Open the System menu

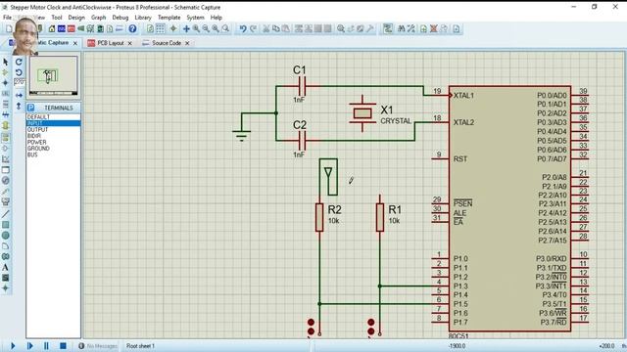[x=195, y=18]
